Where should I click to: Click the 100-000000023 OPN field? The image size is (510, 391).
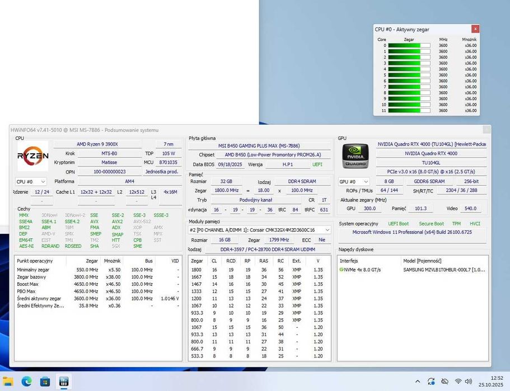110,172
